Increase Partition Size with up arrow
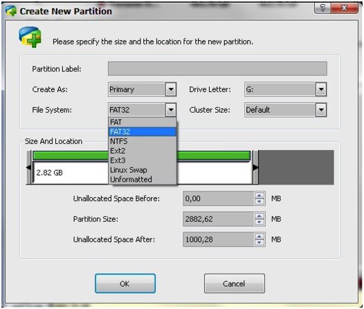The image size is (364, 309). [259, 216]
